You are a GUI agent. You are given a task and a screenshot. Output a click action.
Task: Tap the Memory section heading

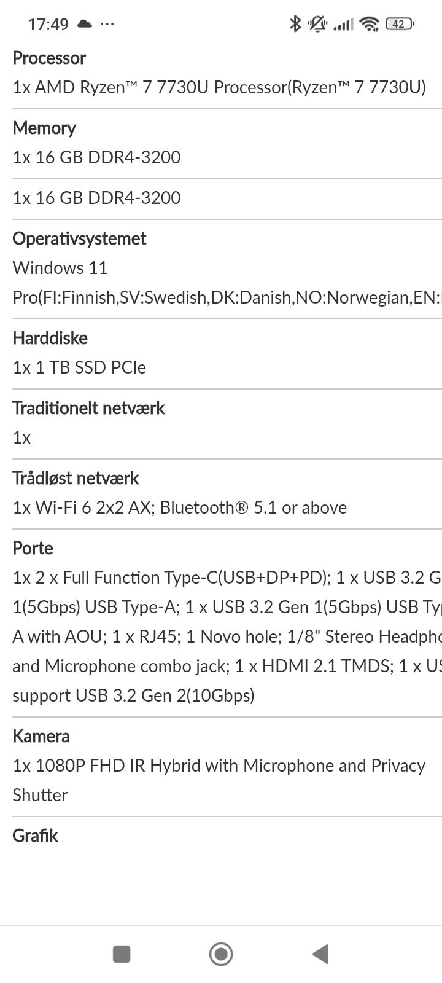click(x=44, y=128)
